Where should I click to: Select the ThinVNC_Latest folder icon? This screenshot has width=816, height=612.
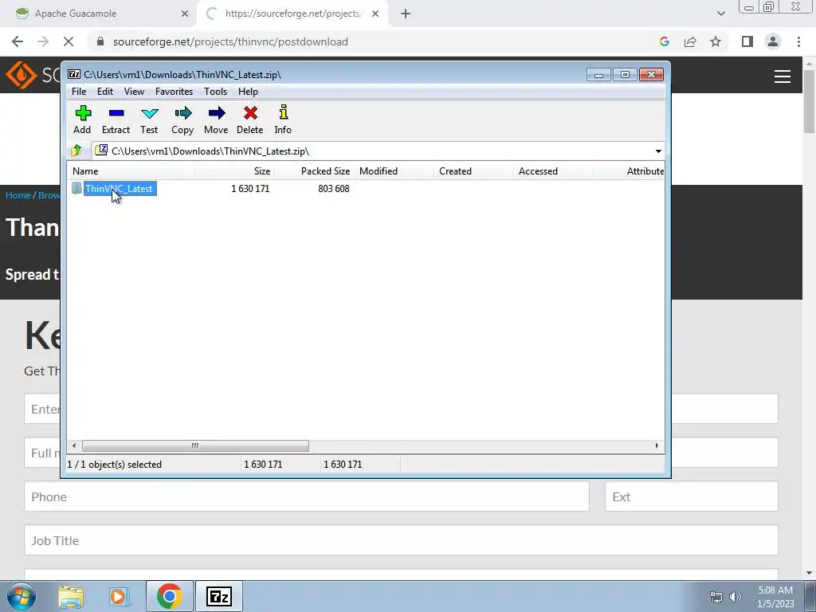(x=77, y=188)
